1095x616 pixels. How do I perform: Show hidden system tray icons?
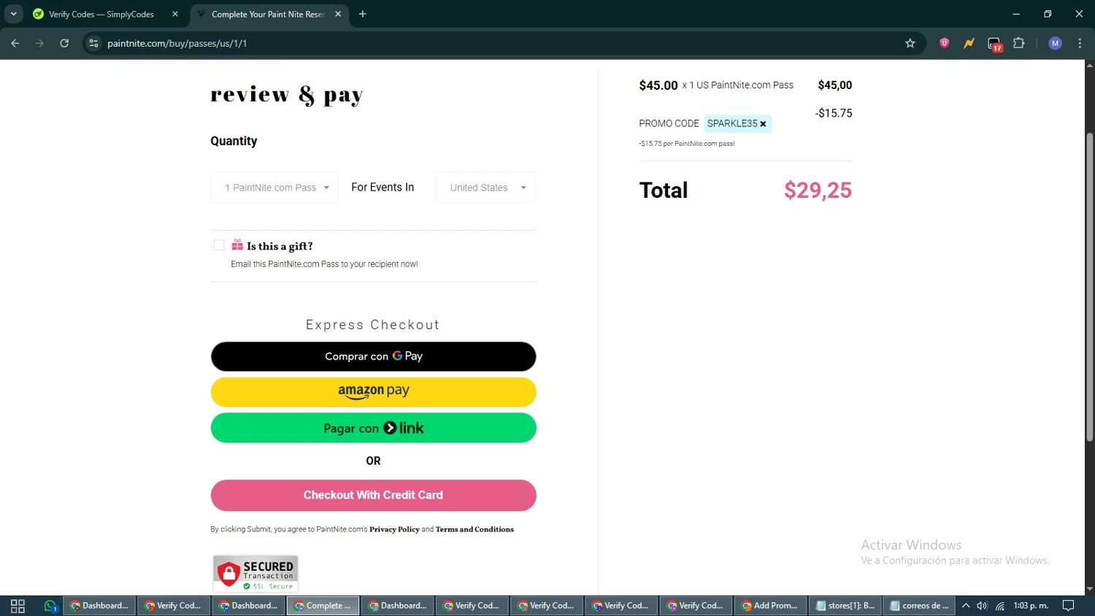[966, 606]
